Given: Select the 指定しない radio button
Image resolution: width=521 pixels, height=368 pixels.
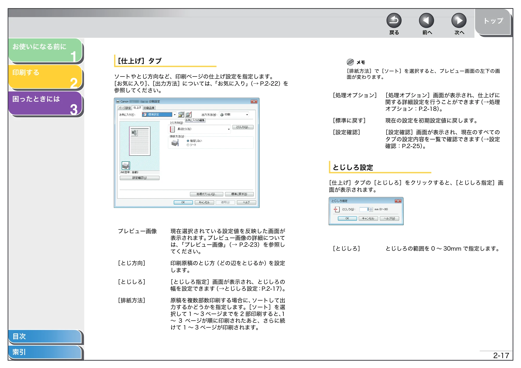Looking at the screenshot, I should point(188,141).
